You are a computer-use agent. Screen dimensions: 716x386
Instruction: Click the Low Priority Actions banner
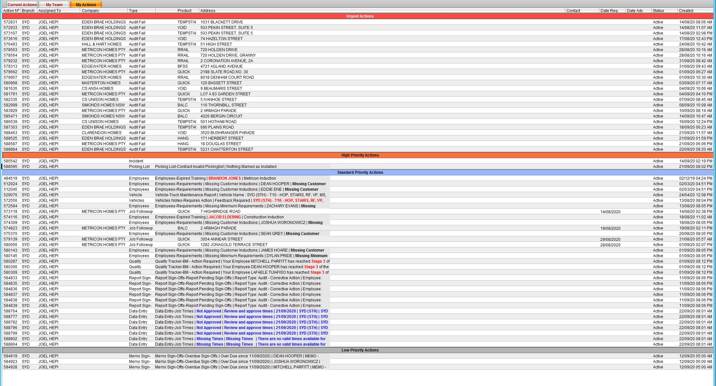pyautogui.click(x=360, y=350)
